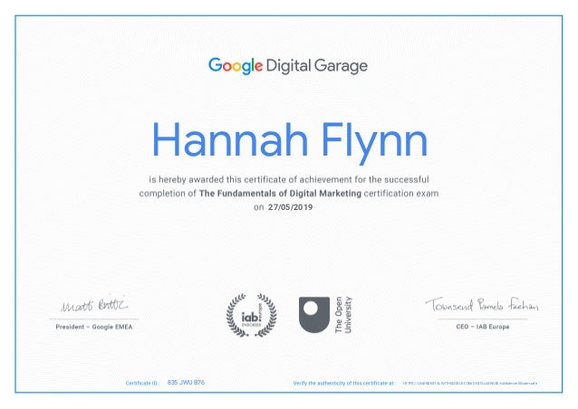Click the IAB Europe laurel badge

(251, 315)
